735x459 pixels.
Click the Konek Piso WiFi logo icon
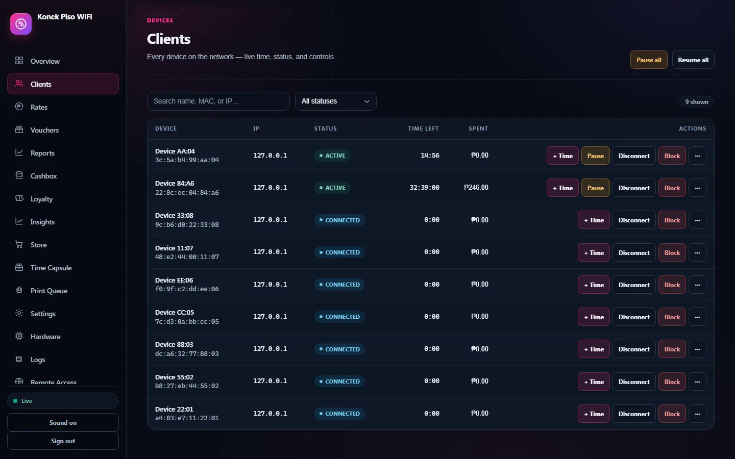click(21, 24)
